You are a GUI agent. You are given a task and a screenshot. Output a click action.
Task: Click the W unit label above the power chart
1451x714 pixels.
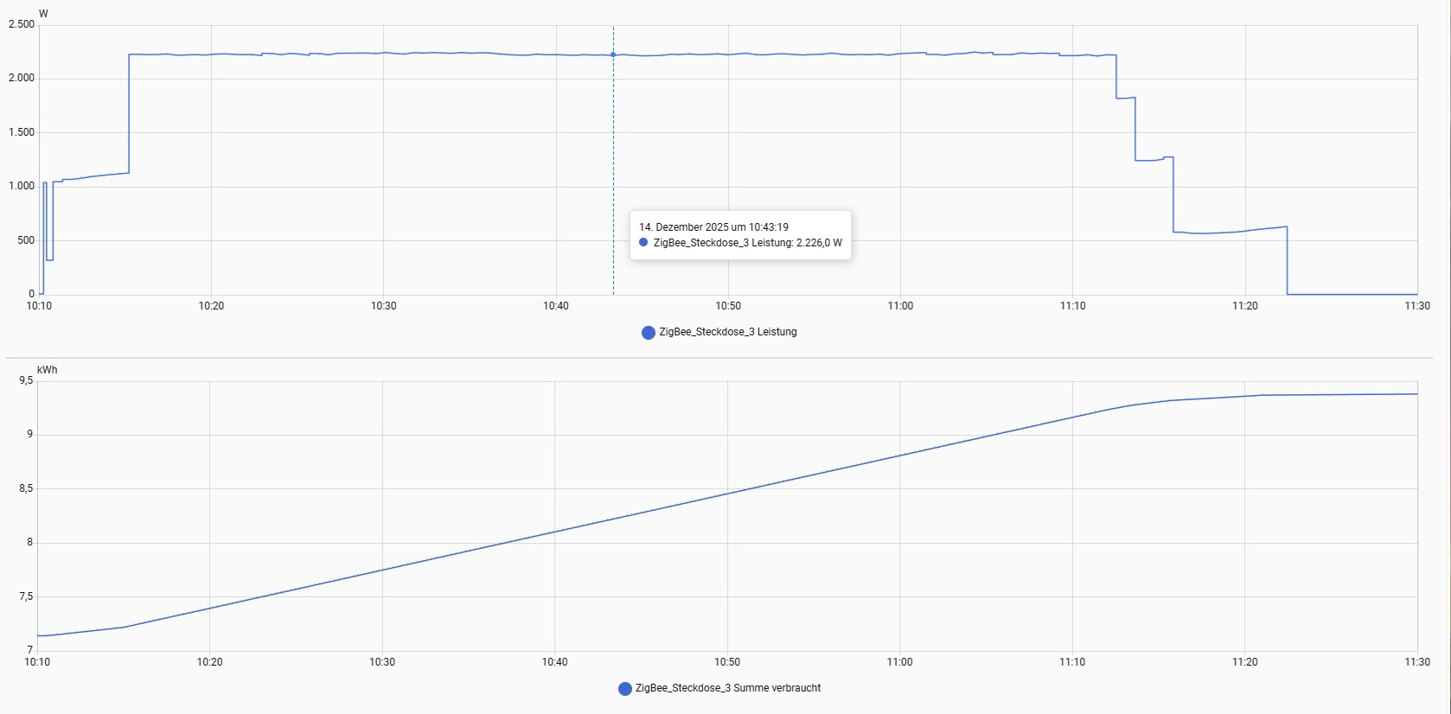tap(43, 14)
